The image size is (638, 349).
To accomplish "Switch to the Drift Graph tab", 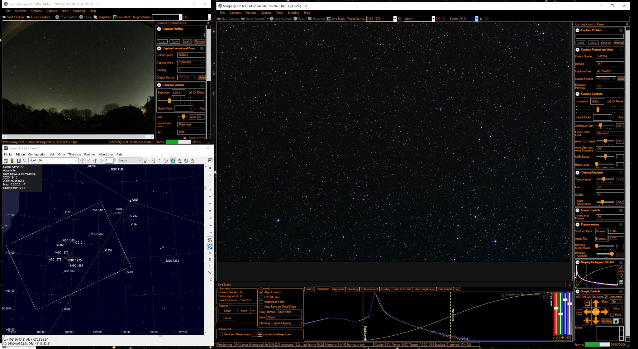I will click(x=445, y=289).
